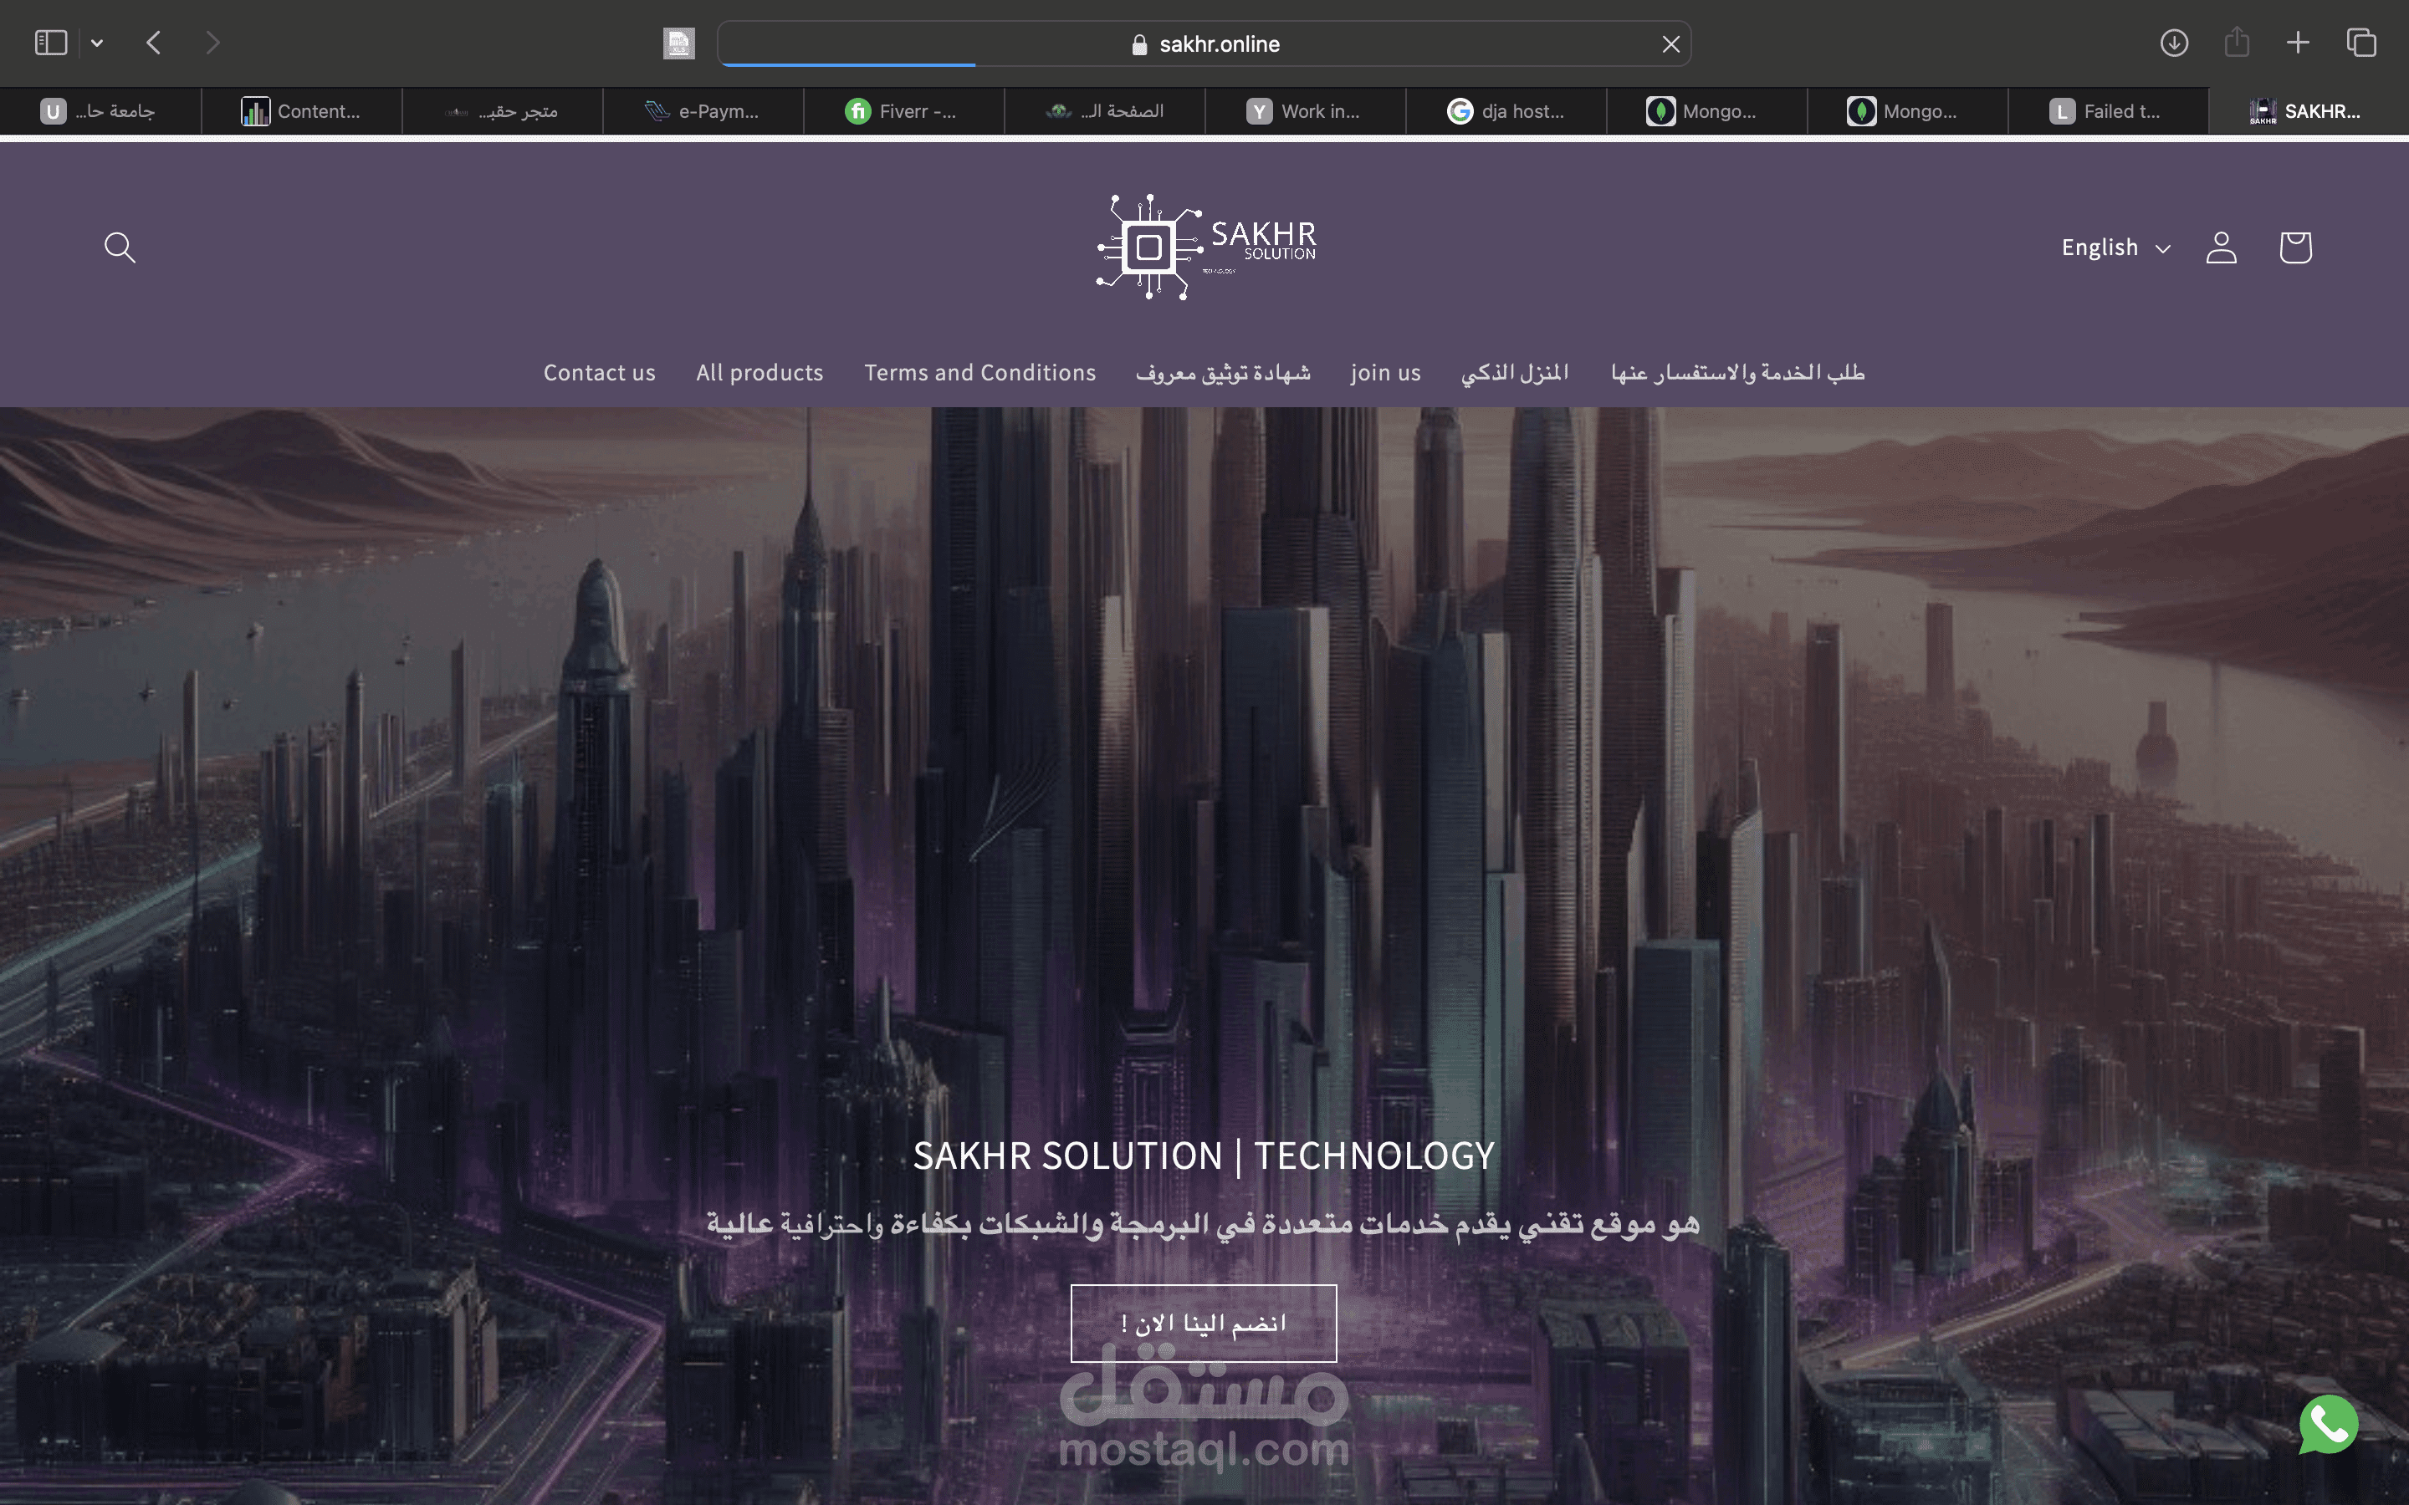Switch to the متجر حقيبـ tab

tap(502, 111)
